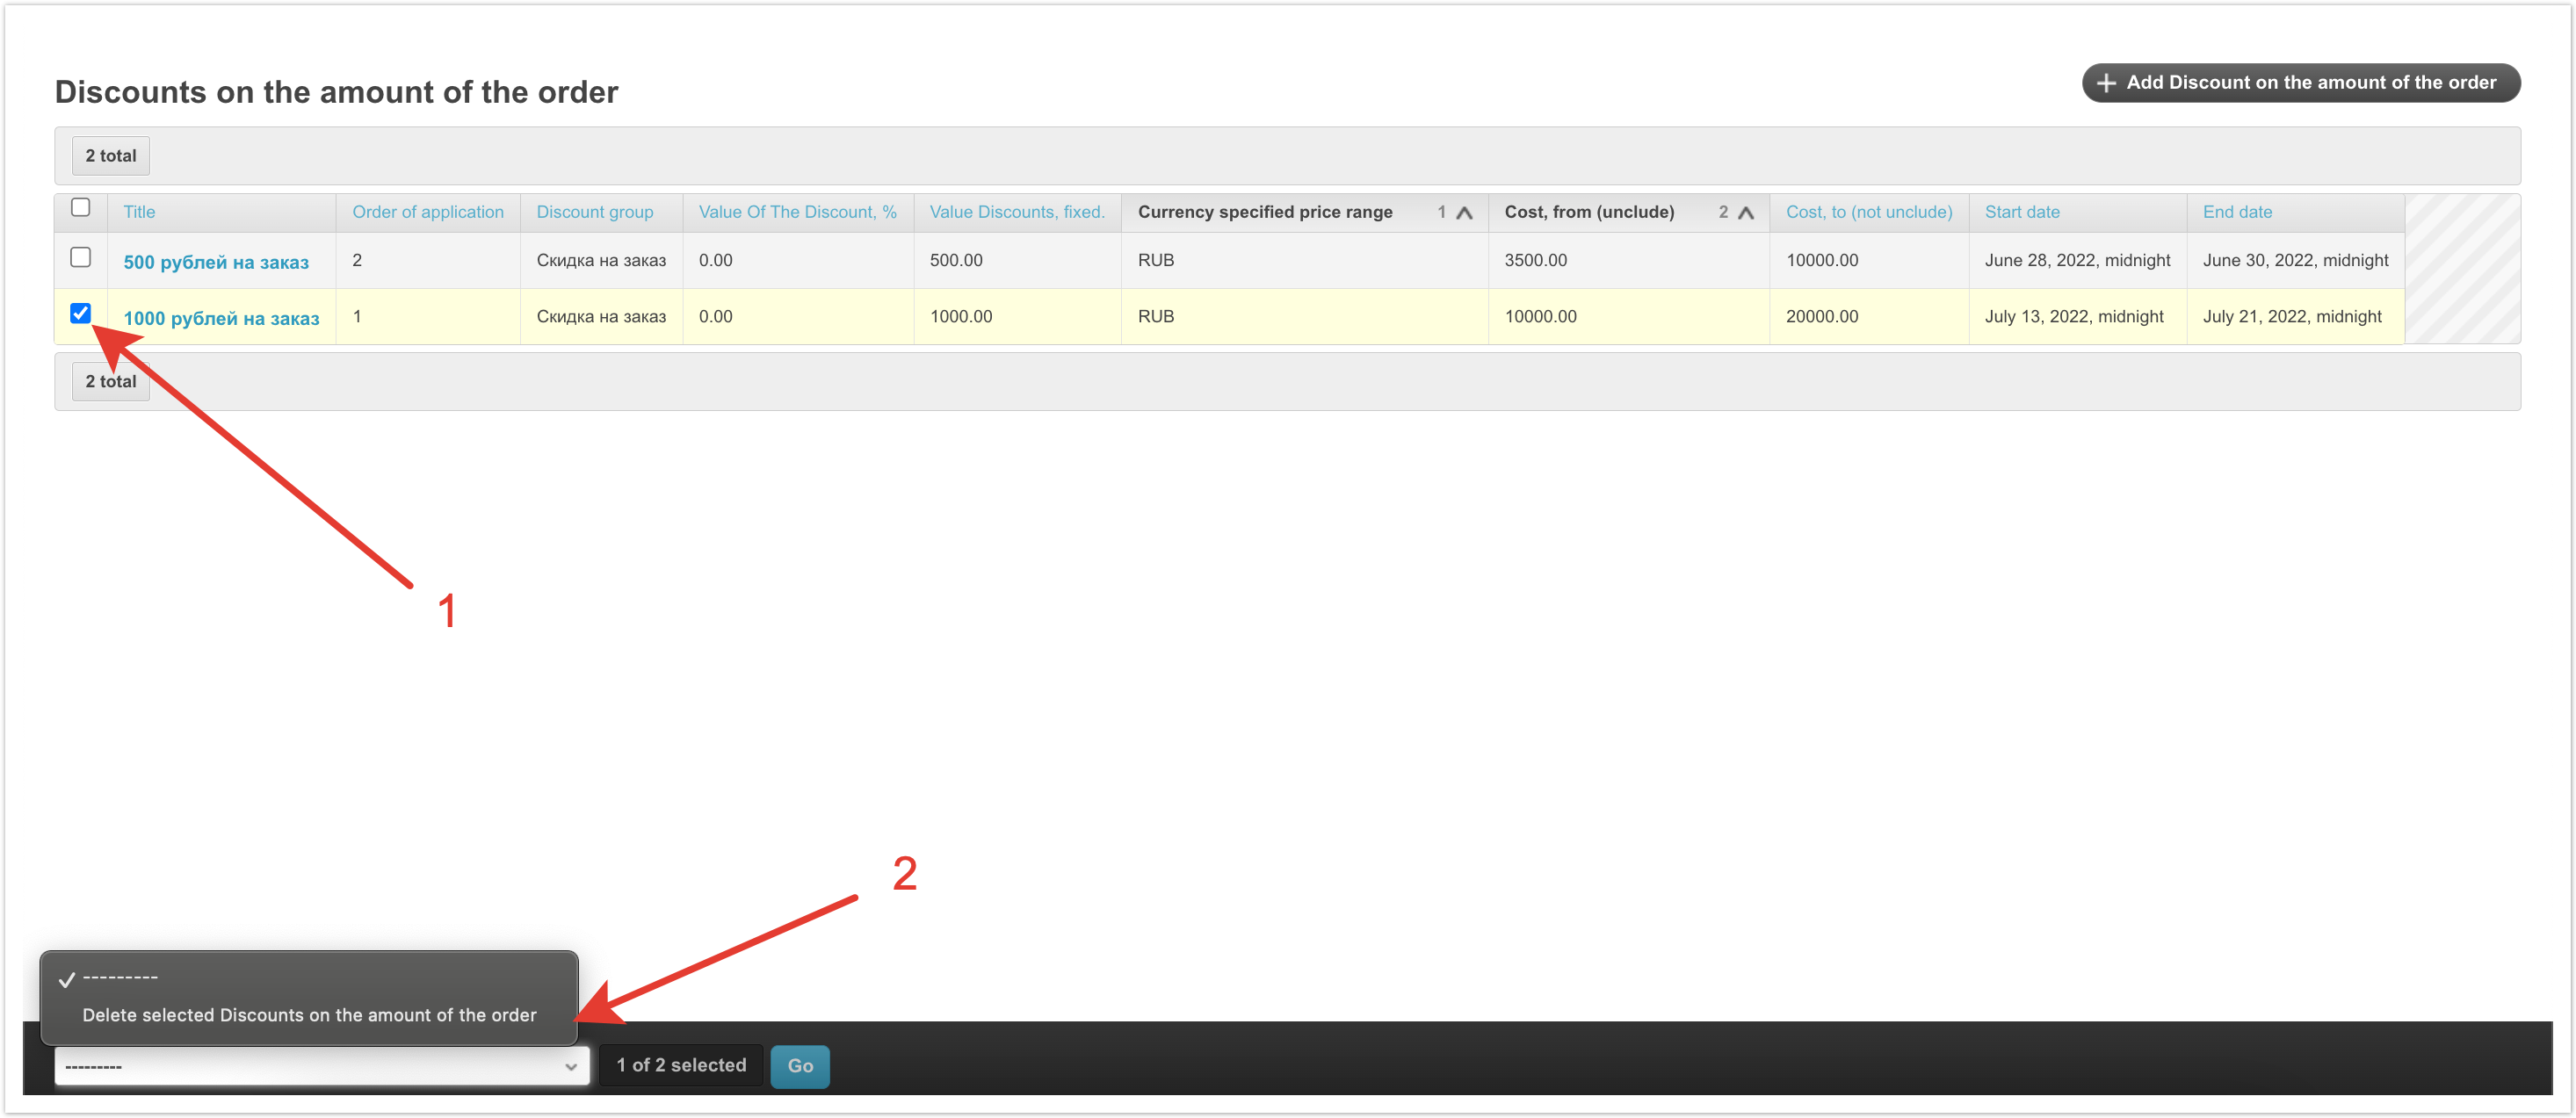
Task: Choose Delete selected Discounts on the amount option
Action: tap(309, 1015)
